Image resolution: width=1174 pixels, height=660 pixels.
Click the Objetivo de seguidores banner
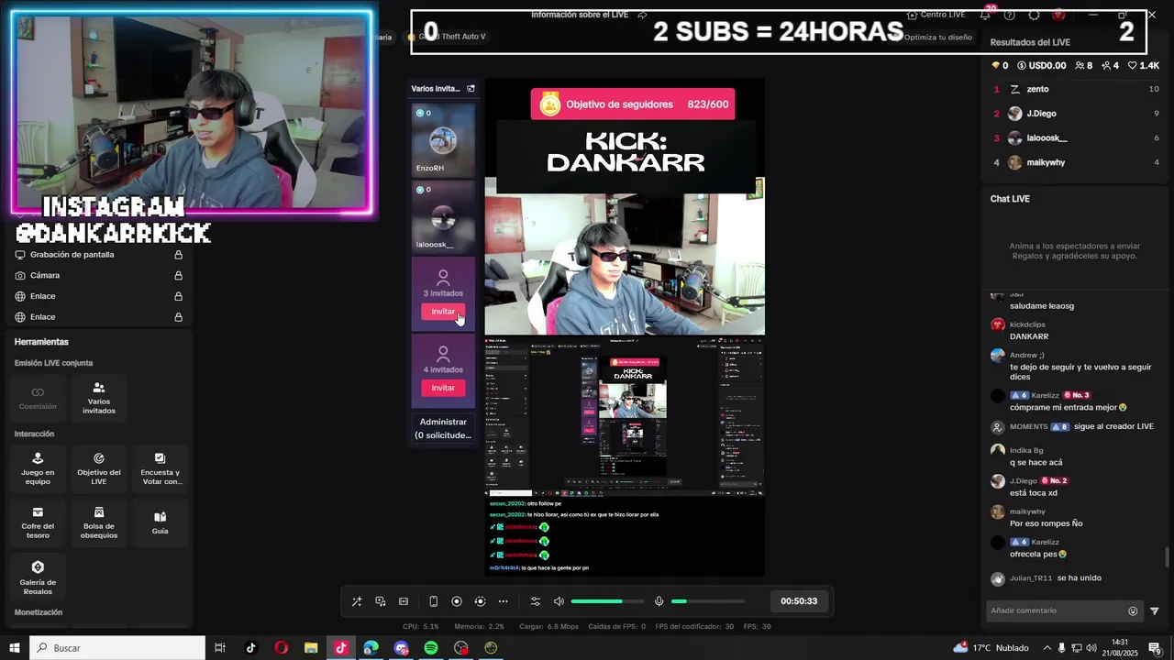pos(633,104)
